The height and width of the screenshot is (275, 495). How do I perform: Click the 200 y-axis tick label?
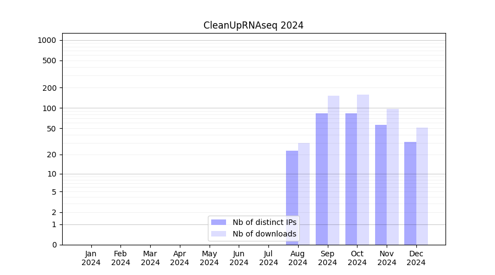pyautogui.click(x=50, y=88)
